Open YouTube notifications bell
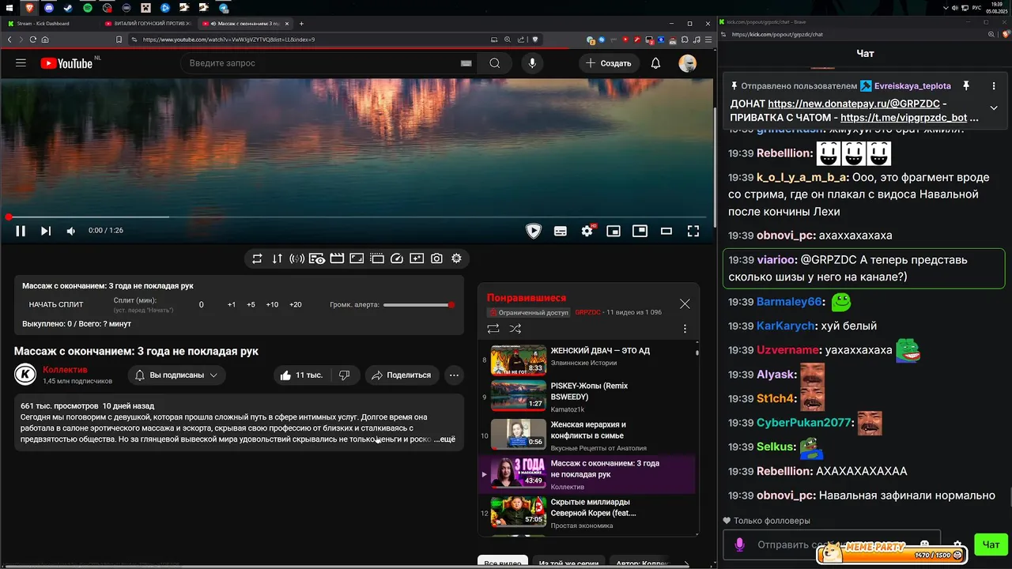 pos(655,63)
